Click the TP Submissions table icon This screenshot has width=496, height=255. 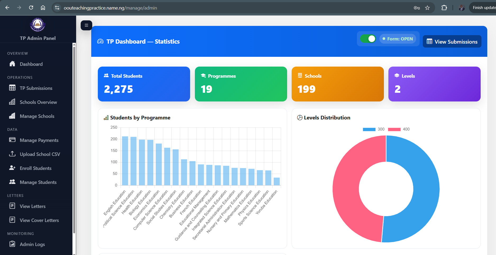[x=12, y=88]
